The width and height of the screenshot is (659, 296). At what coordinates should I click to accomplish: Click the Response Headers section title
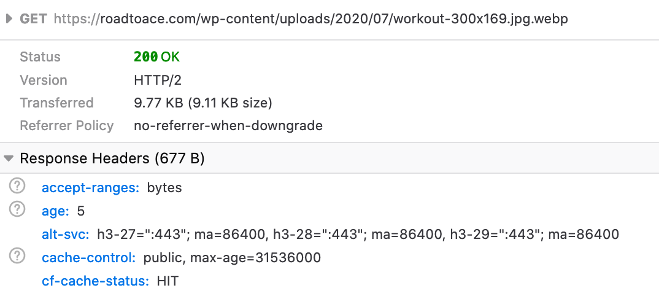112,158
